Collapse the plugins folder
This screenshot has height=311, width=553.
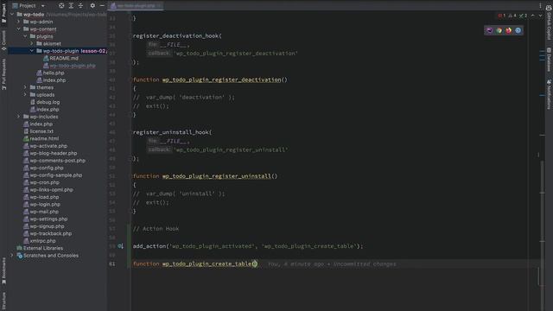point(25,36)
